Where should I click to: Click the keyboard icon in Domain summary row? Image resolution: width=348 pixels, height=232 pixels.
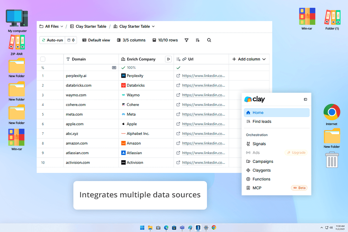(x=114, y=68)
